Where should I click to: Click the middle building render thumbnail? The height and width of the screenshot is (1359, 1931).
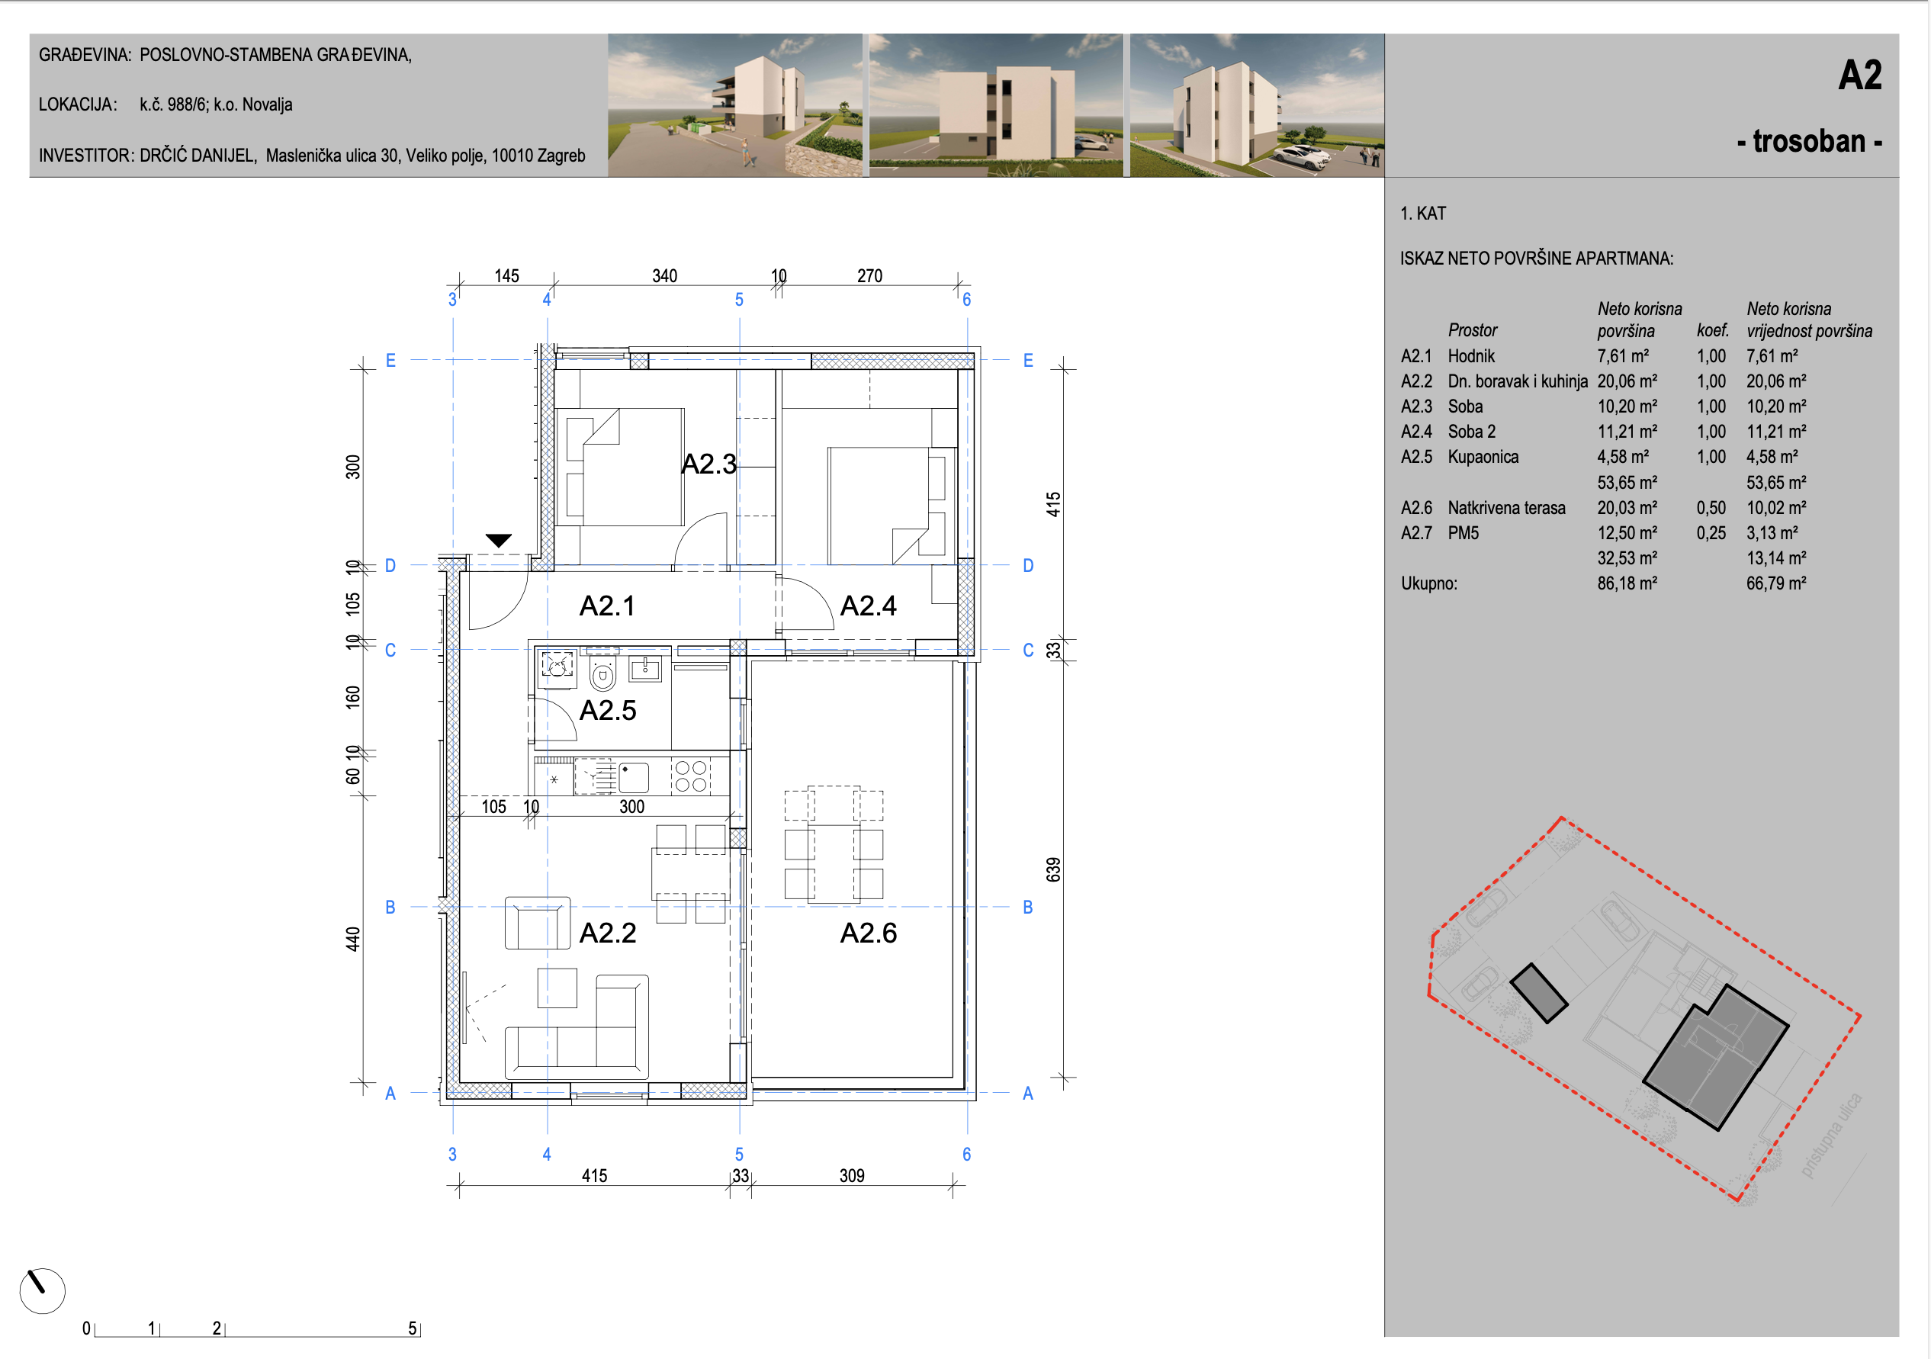pos(996,105)
